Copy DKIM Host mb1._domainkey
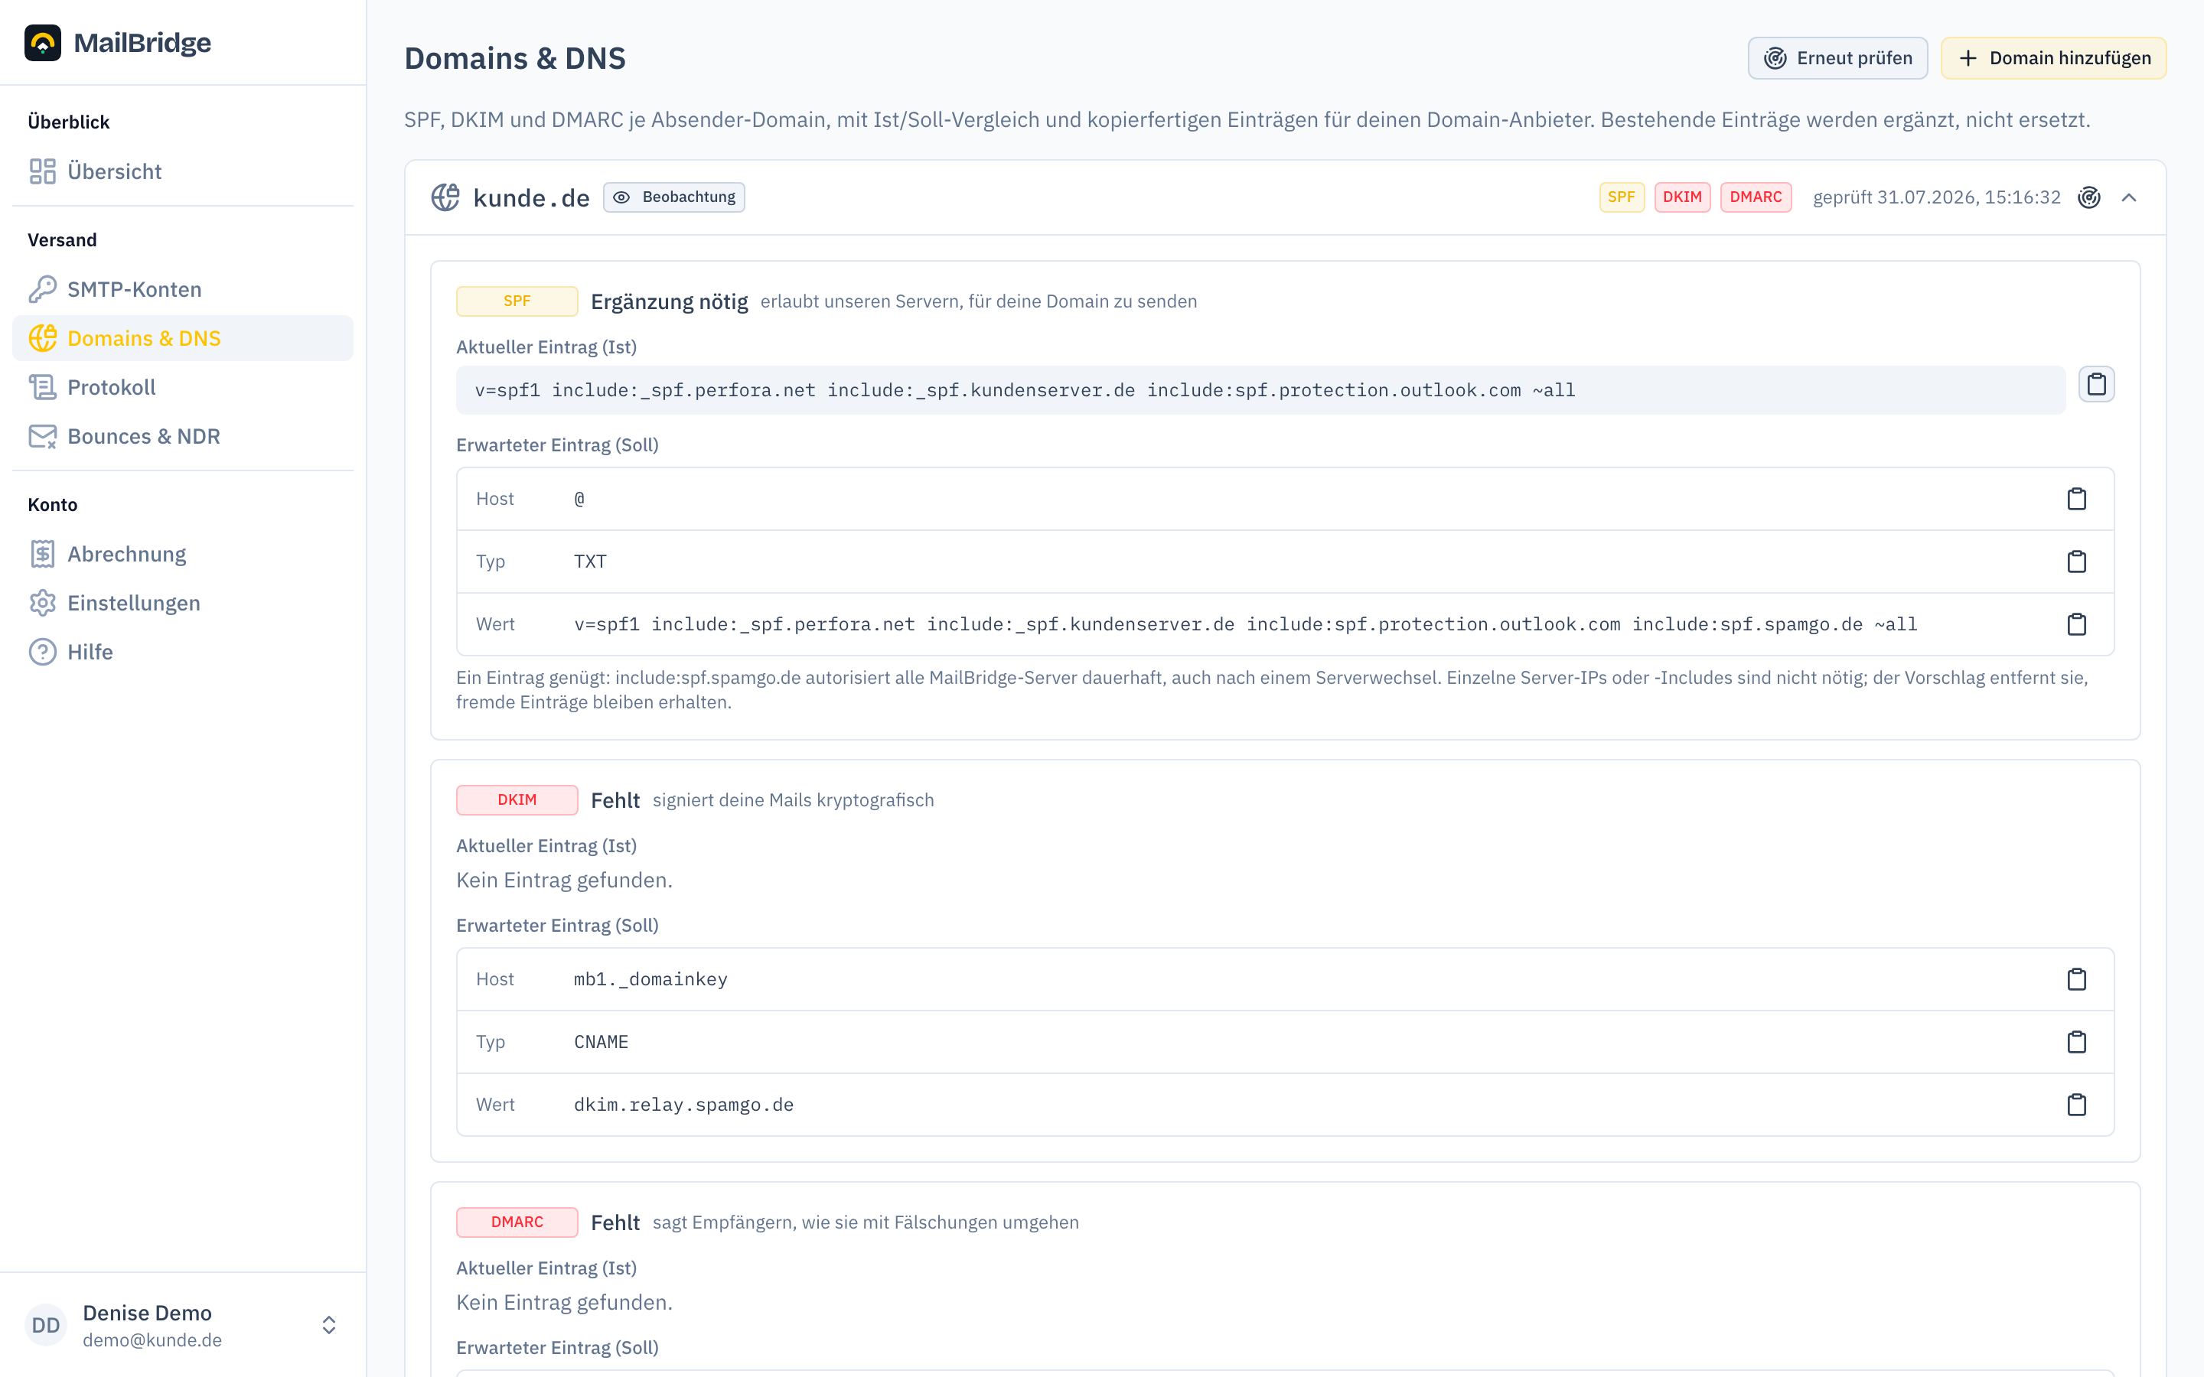2204x1377 pixels. (x=2076, y=979)
